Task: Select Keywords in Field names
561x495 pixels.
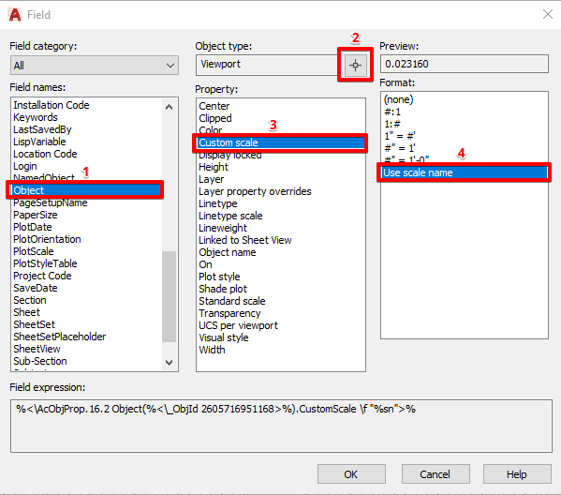Action: (x=35, y=117)
